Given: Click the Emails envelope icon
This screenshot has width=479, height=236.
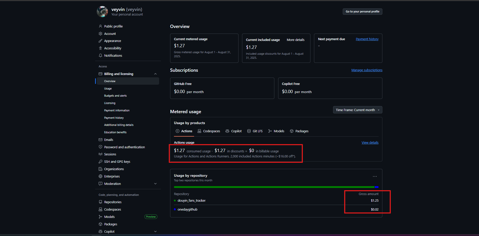Looking at the screenshot, I should coord(100,140).
